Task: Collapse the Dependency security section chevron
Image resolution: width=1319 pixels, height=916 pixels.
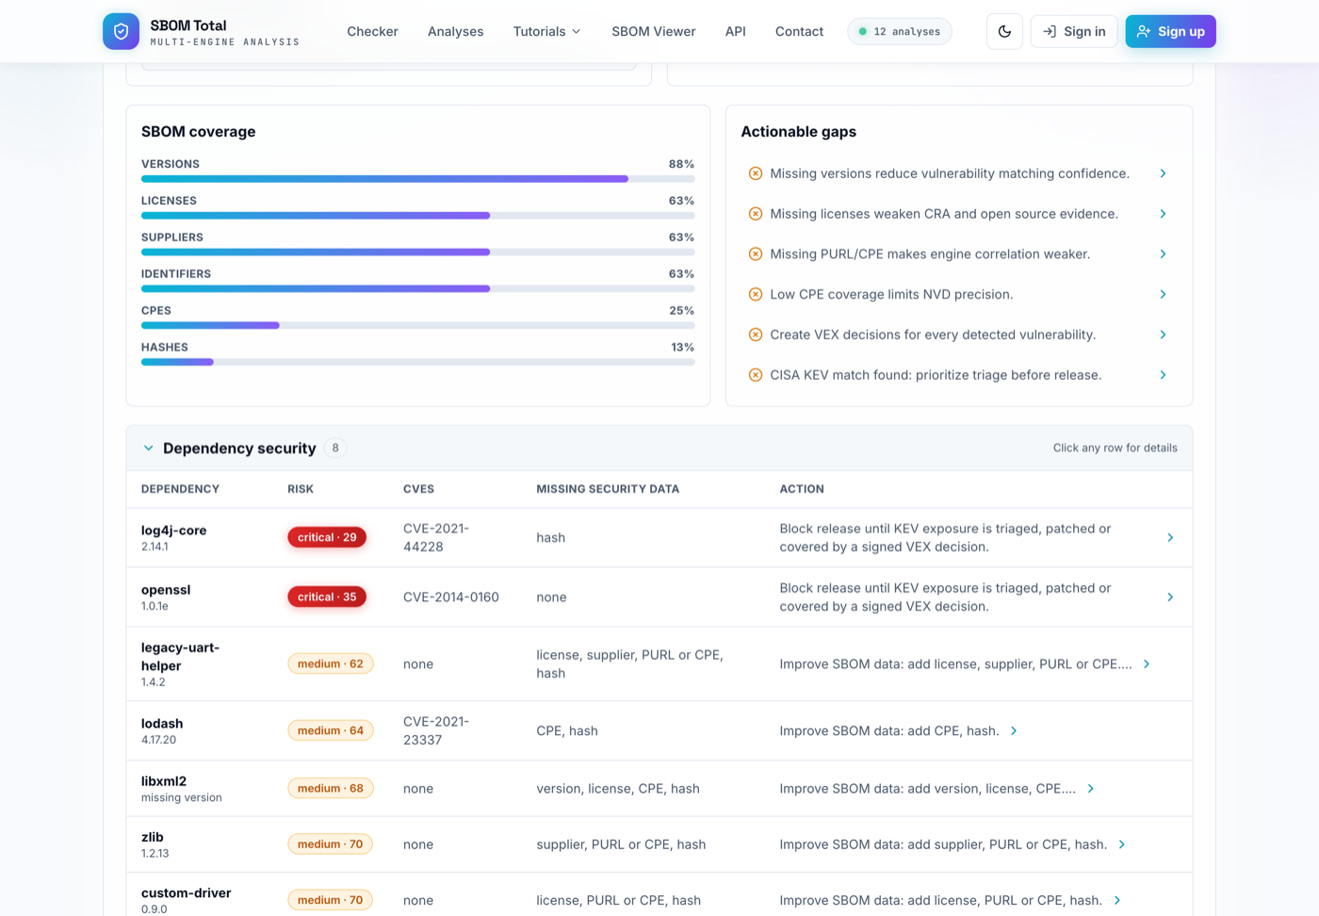Action: pyautogui.click(x=148, y=449)
